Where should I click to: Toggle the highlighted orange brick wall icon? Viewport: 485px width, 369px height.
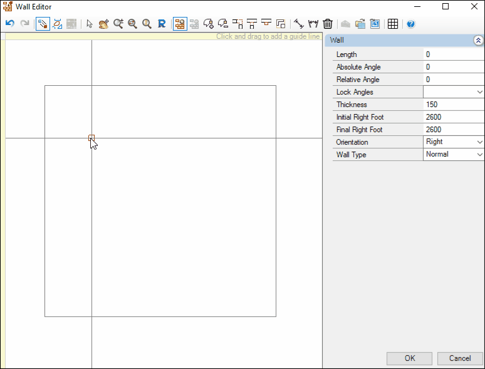180,24
